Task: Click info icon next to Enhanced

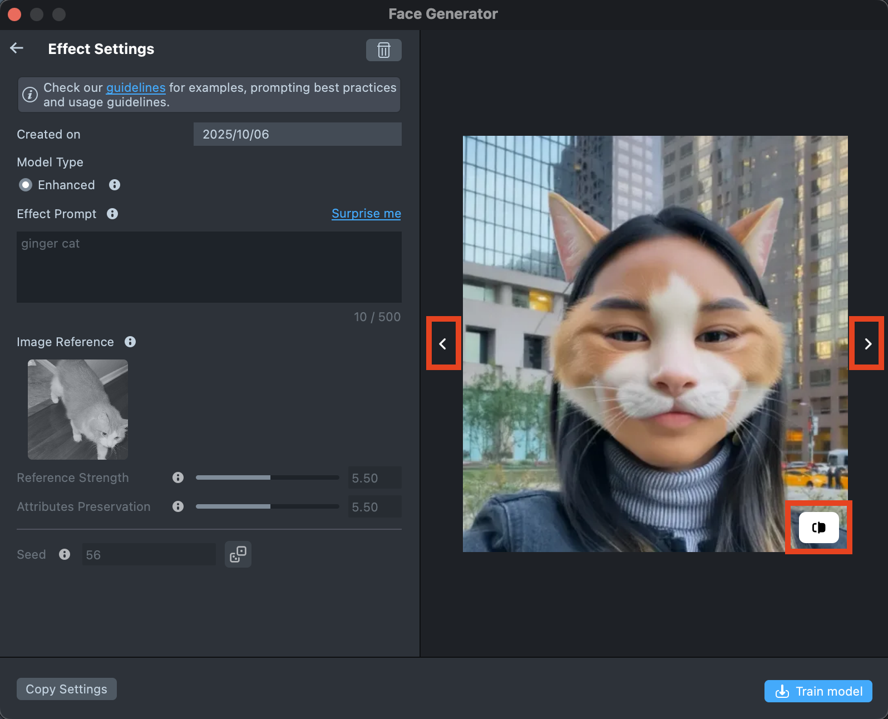Action: pos(115,185)
